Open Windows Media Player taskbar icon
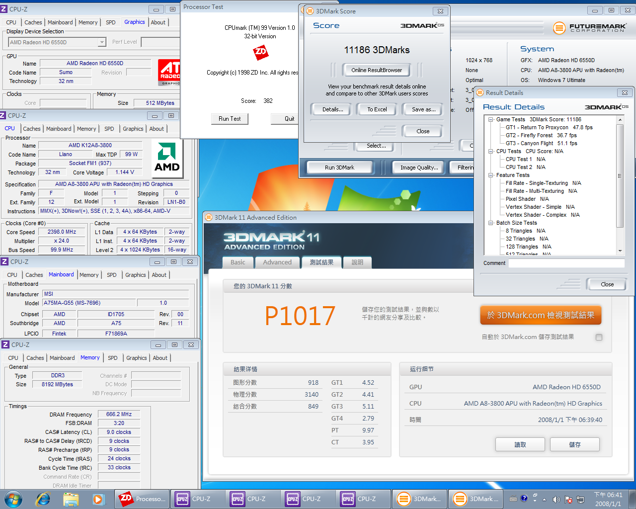Screen dimensions: 636x509 [98, 499]
